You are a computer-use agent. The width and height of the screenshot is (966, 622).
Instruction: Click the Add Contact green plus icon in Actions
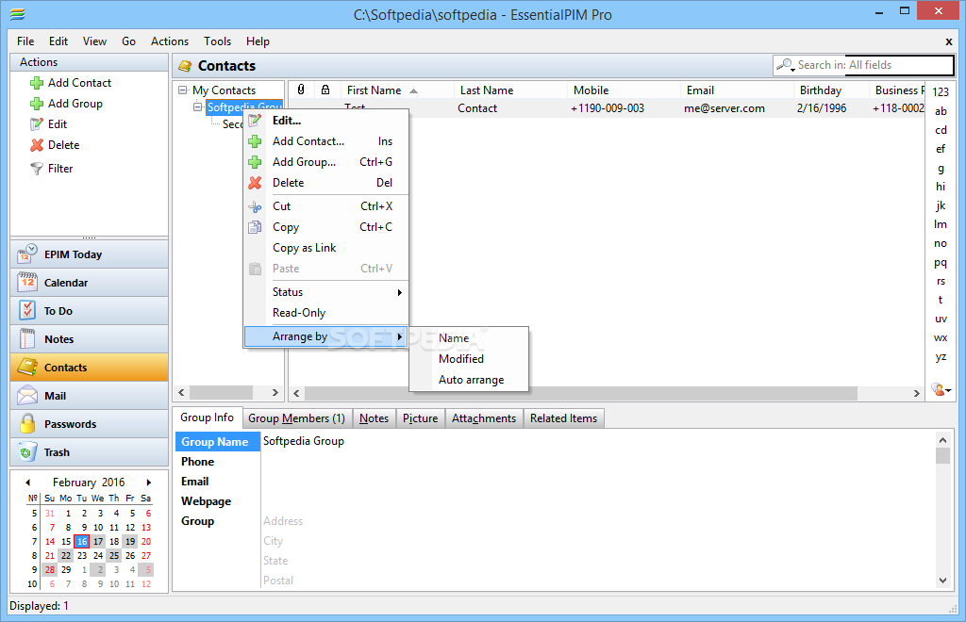pyautogui.click(x=37, y=83)
